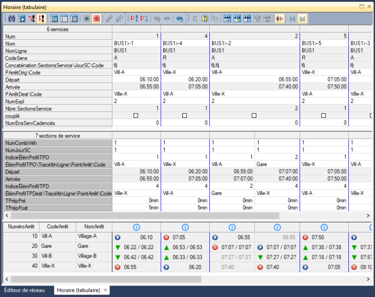Click the chain link synchronization icon
Image resolution: width=375 pixels, height=297 pixels.
[x=109, y=19]
